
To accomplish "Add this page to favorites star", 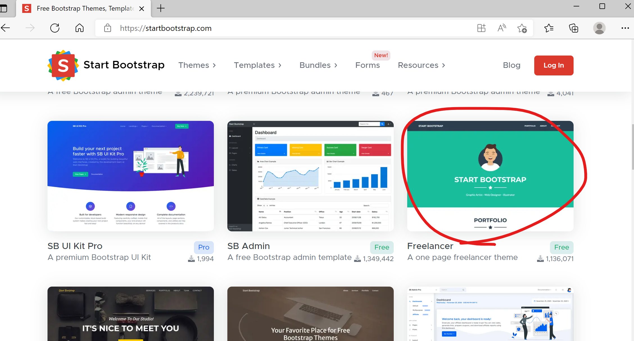I will [522, 28].
